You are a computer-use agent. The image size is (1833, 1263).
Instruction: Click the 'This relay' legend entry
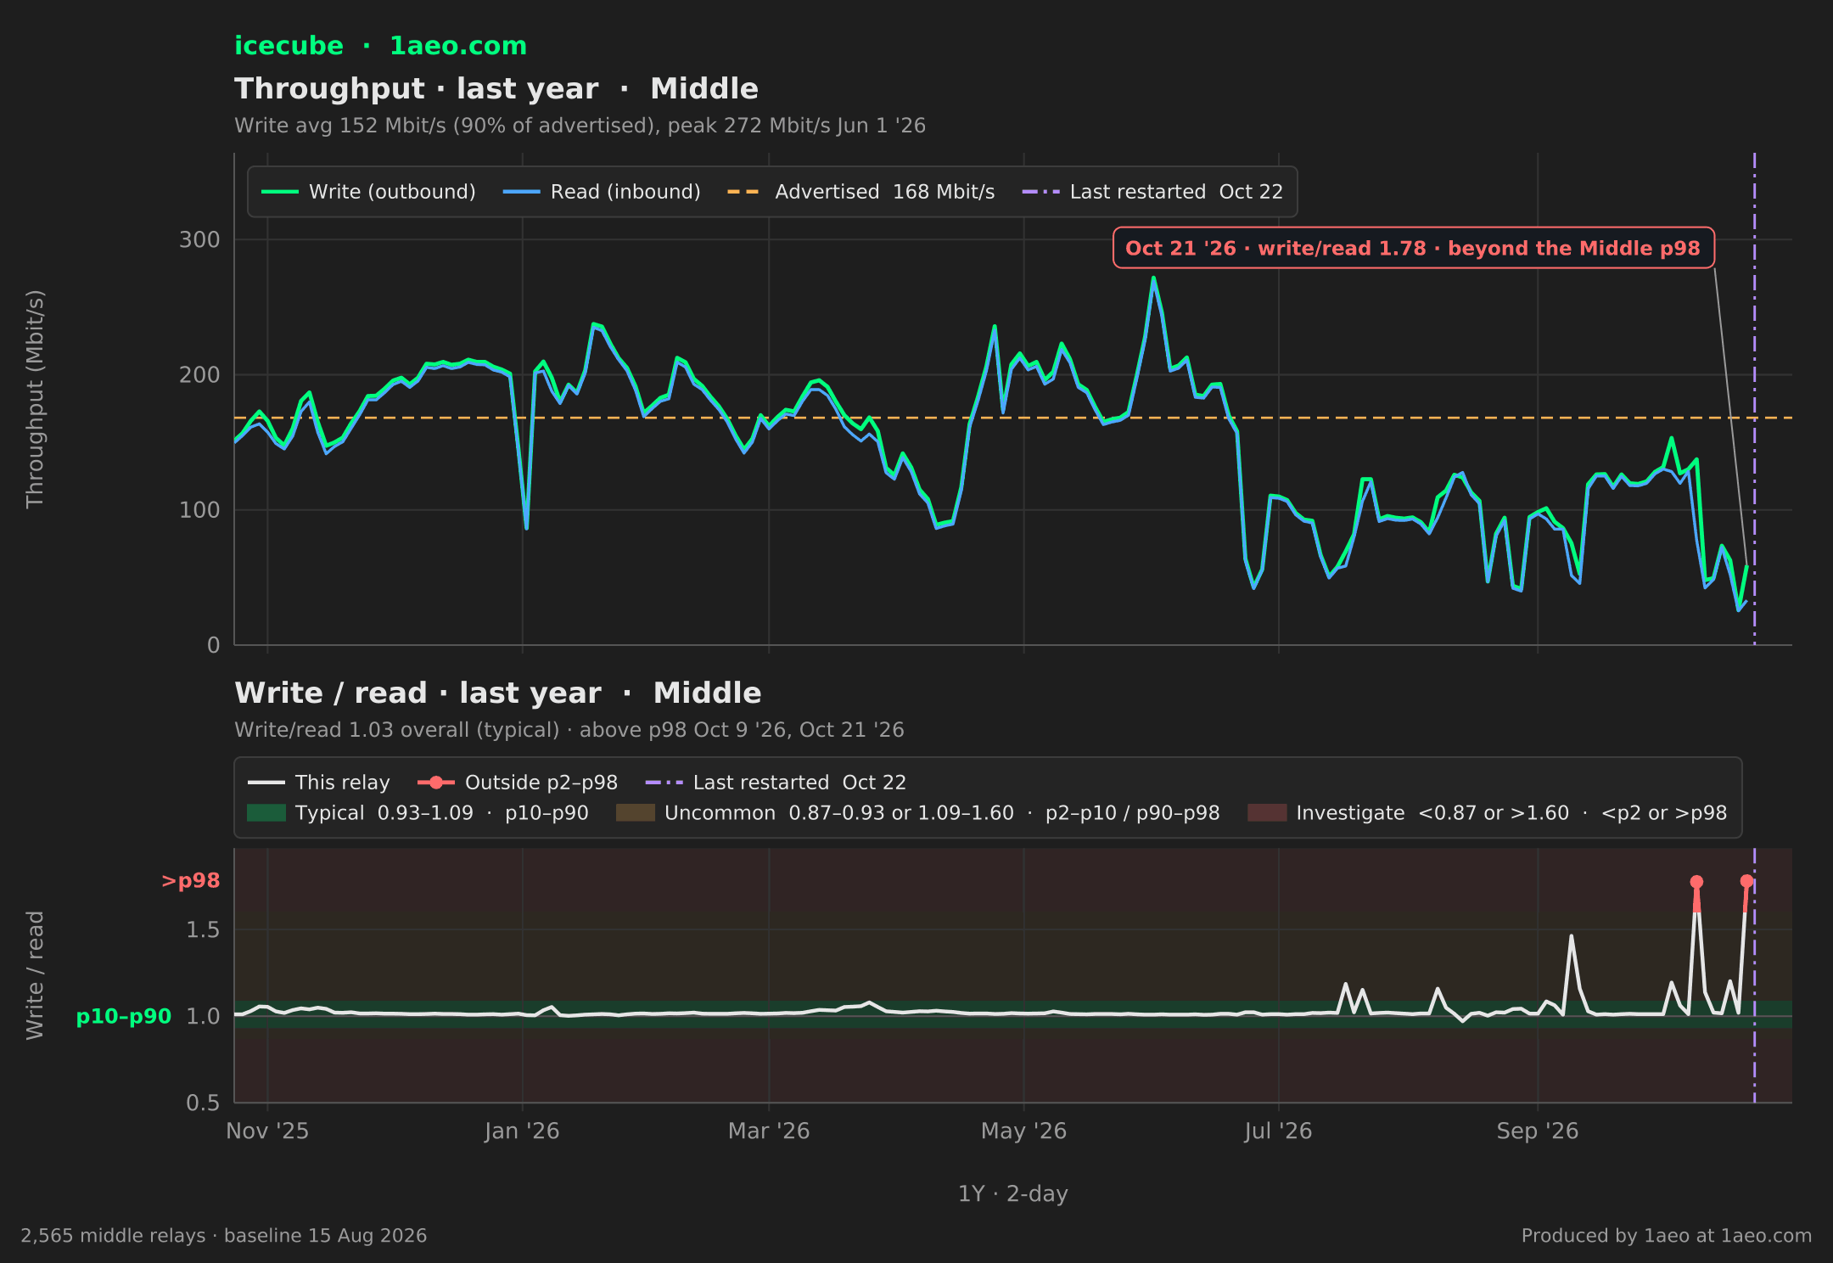(x=319, y=783)
